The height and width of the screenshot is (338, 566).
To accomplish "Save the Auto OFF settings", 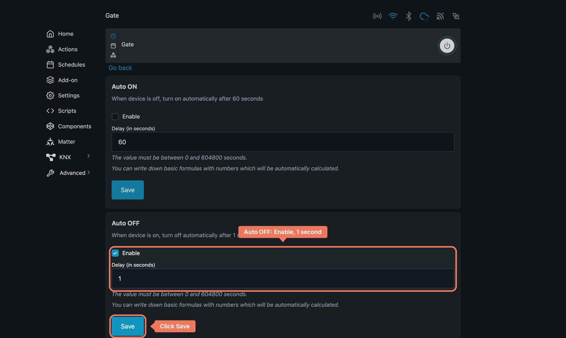I will [x=128, y=326].
